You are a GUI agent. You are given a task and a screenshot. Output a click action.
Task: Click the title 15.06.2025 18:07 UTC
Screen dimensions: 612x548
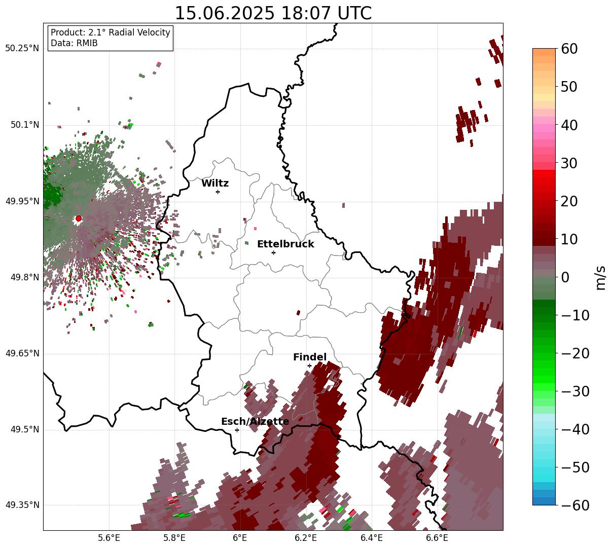pos(273,13)
